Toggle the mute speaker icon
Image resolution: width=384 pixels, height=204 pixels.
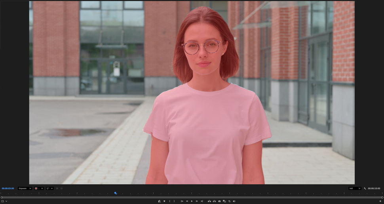234,201
